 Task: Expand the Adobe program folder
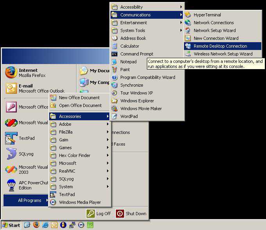click(x=79, y=124)
